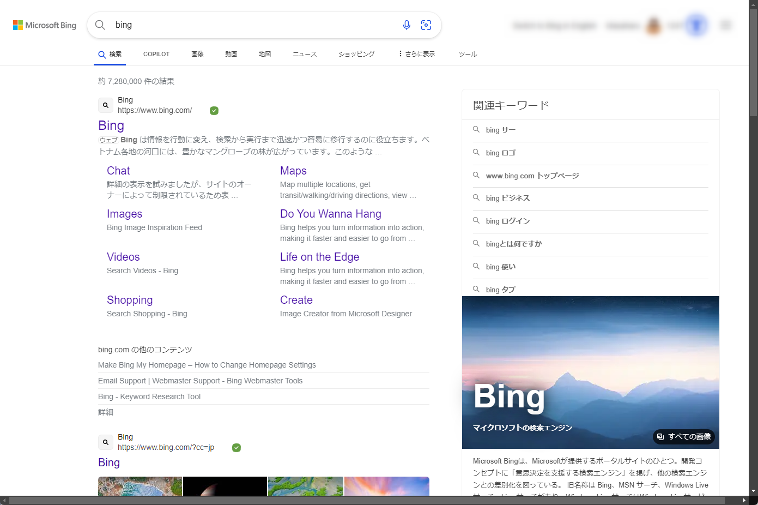Expand the さらに表示 menu
The image size is (758, 505).
click(417, 54)
